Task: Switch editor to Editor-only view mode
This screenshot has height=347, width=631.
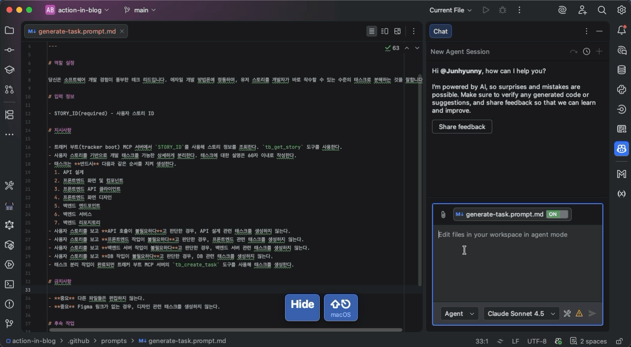Action: (372, 31)
